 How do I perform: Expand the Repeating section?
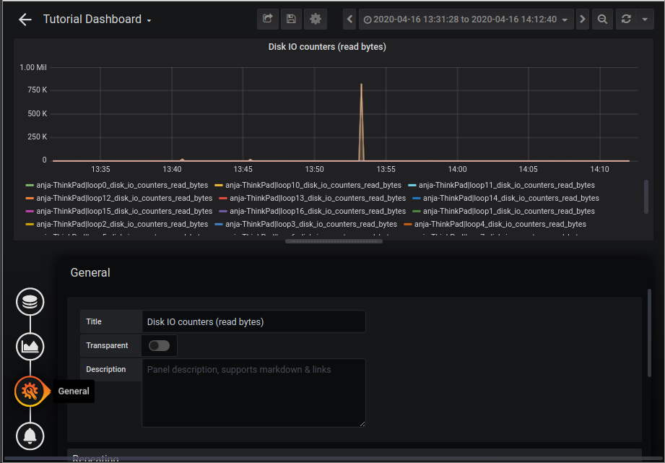pos(95,458)
